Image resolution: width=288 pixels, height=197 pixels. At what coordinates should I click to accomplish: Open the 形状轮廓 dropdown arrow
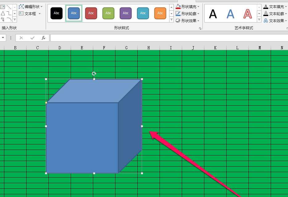tap(198, 14)
